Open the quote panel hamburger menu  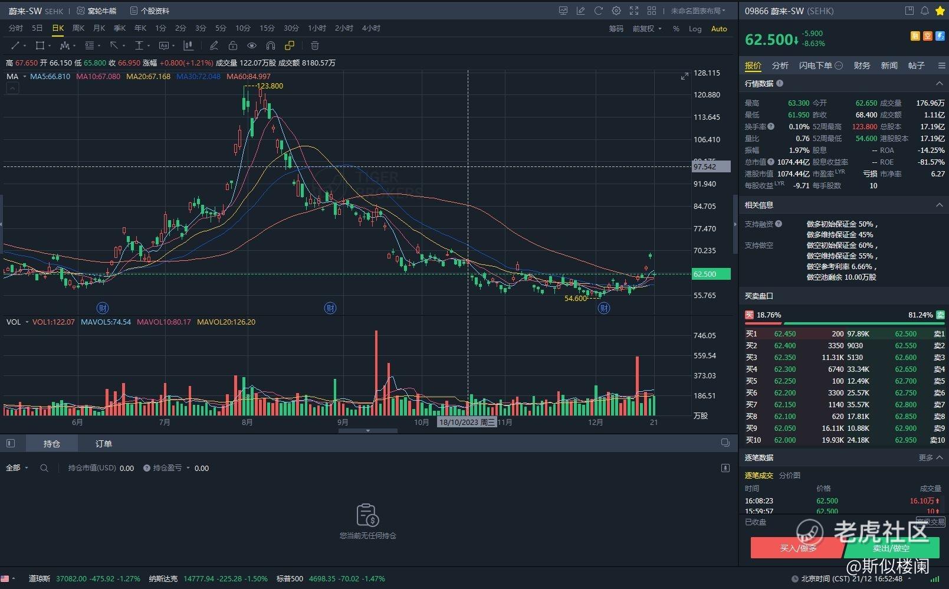[941, 66]
